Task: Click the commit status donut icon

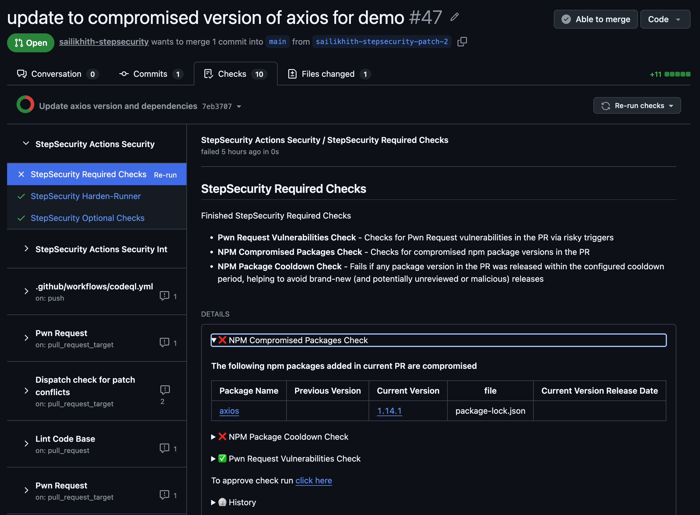Action: coord(25,105)
